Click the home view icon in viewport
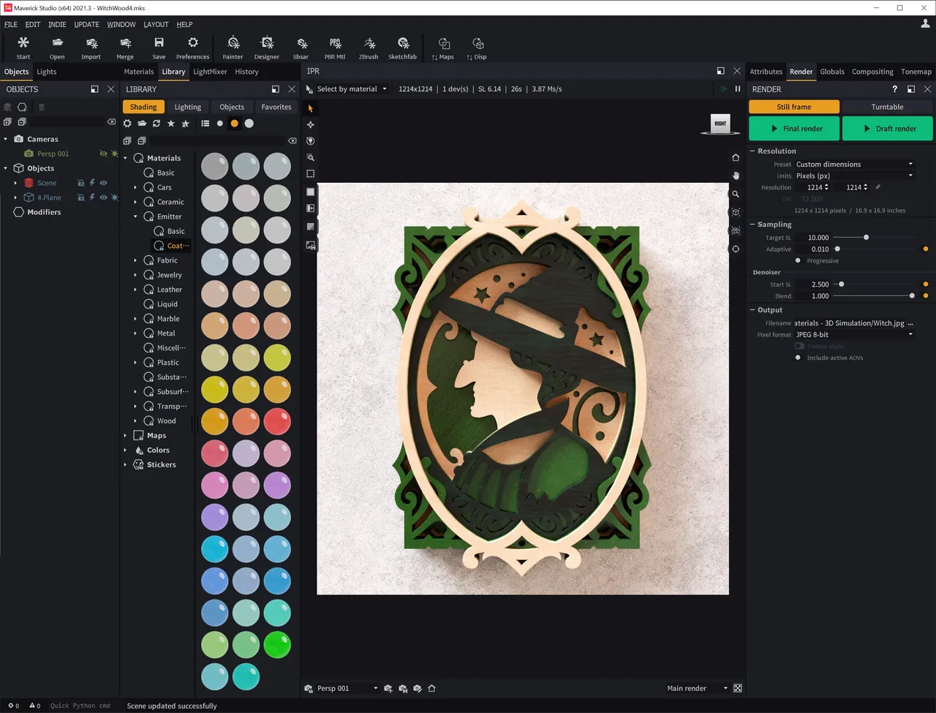 (x=736, y=157)
